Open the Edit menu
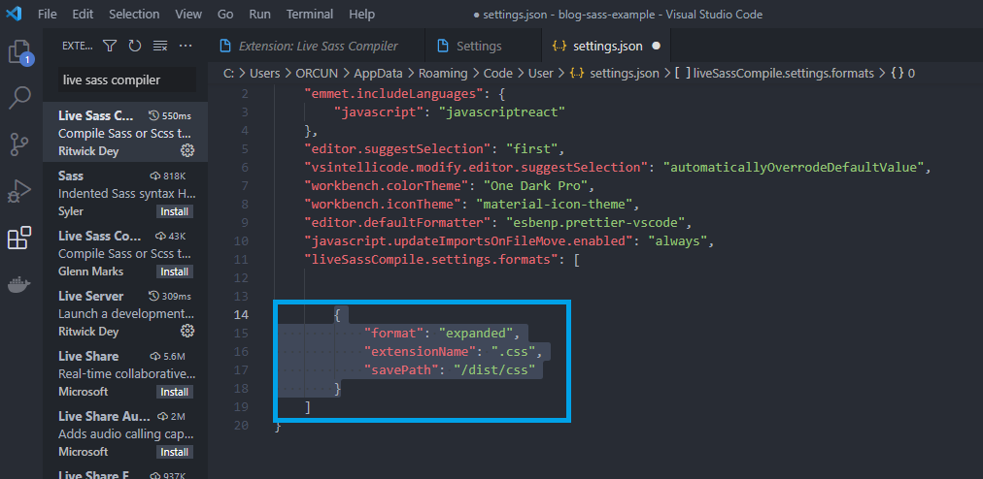Viewport: 983px width, 479px height. click(x=83, y=14)
